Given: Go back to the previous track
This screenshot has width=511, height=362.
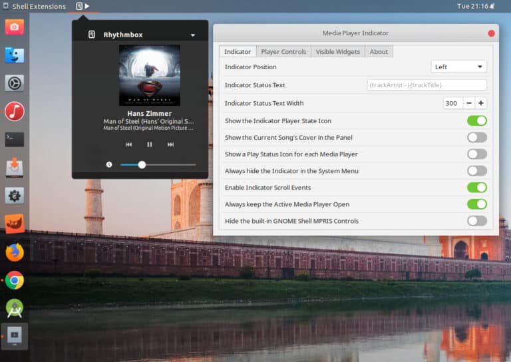Looking at the screenshot, I should [x=128, y=144].
